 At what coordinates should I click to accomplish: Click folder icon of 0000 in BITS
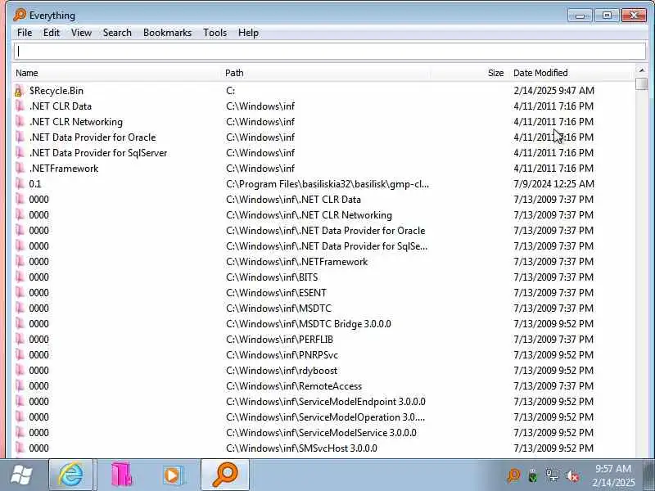pos(19,277)
